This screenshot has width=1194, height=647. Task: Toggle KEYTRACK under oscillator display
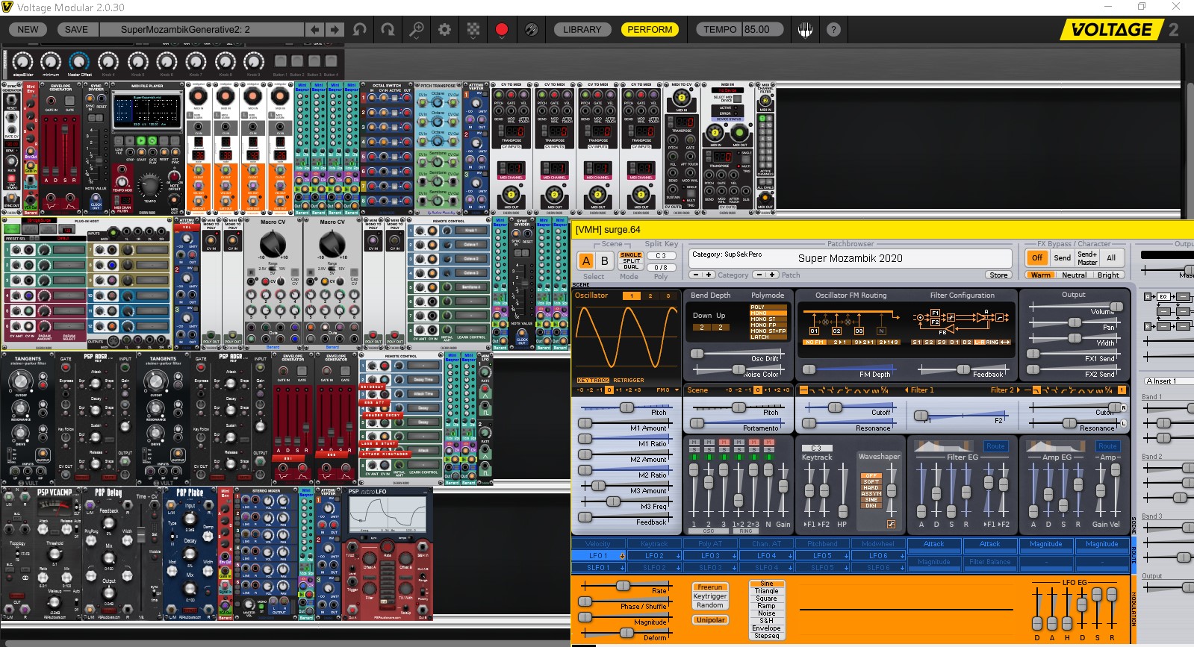593,380
